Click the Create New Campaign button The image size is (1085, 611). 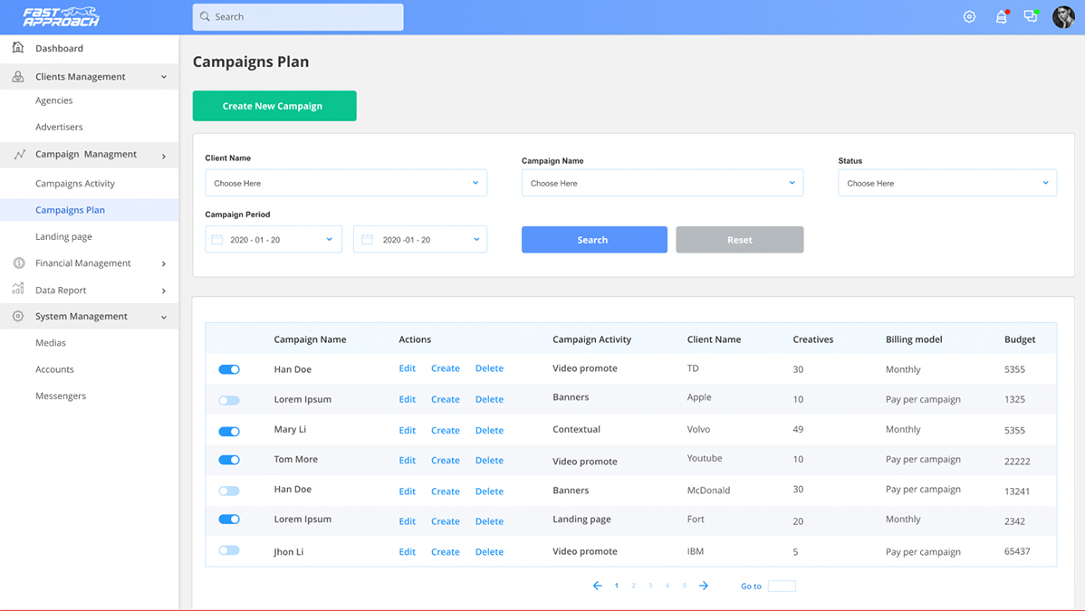point(274,106)
